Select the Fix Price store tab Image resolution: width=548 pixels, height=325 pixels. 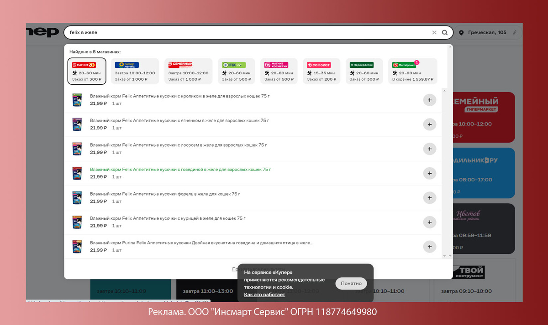[x=236, y=71]
